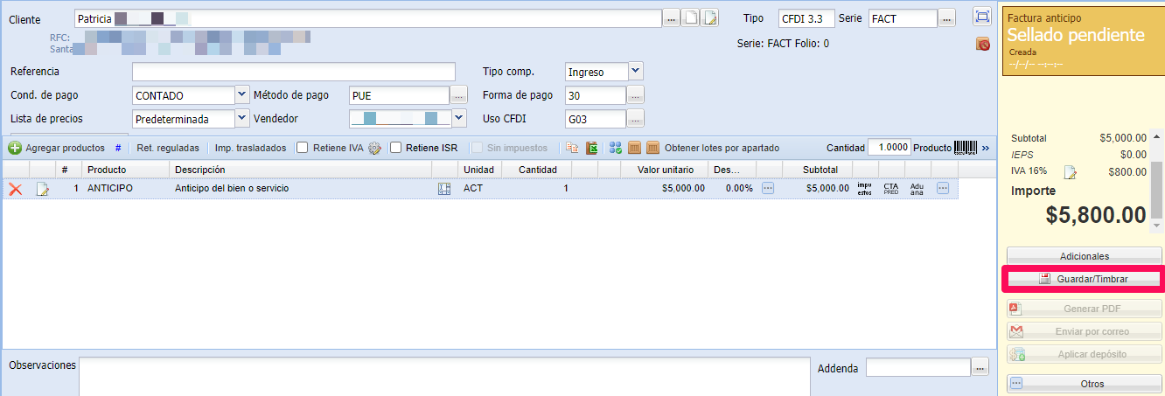This screenshot has width=1165, height=396.
Task: Open the Retiene IVA gear settings icon
Action: pyautogui.click(x=374, y=148)
